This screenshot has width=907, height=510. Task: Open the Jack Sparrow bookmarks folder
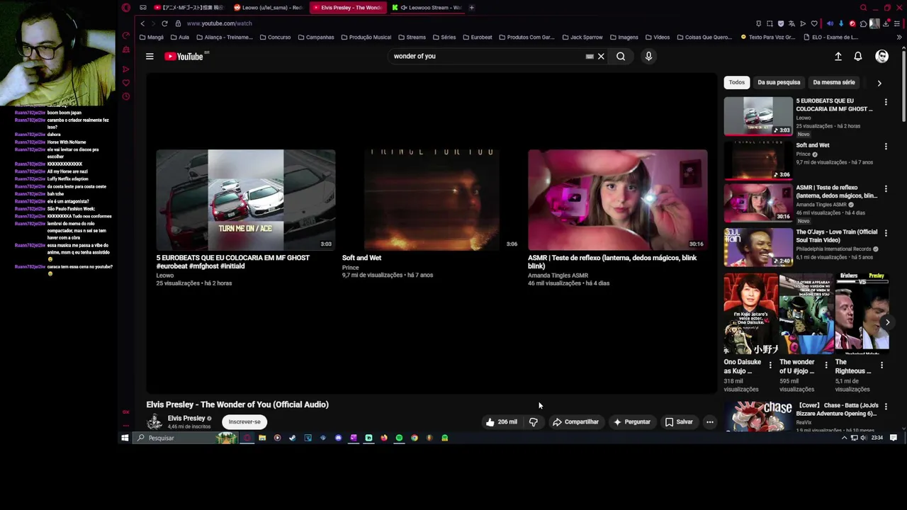tap(582, 37)
